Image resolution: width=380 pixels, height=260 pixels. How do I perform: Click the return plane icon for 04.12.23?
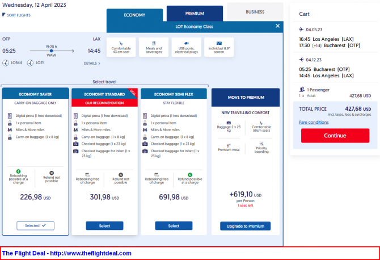tap(301, 60)
